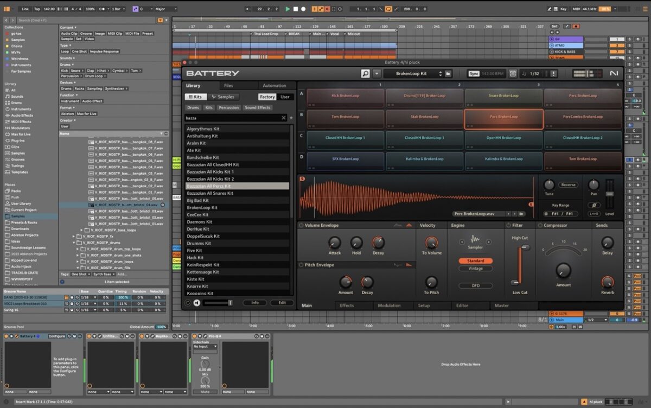Toggle the Reverse button

pos(569,185)
